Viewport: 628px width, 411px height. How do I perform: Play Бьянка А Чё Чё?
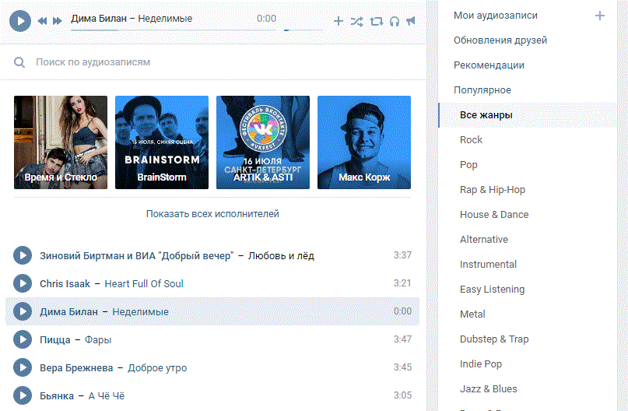(x=23, y=395)
